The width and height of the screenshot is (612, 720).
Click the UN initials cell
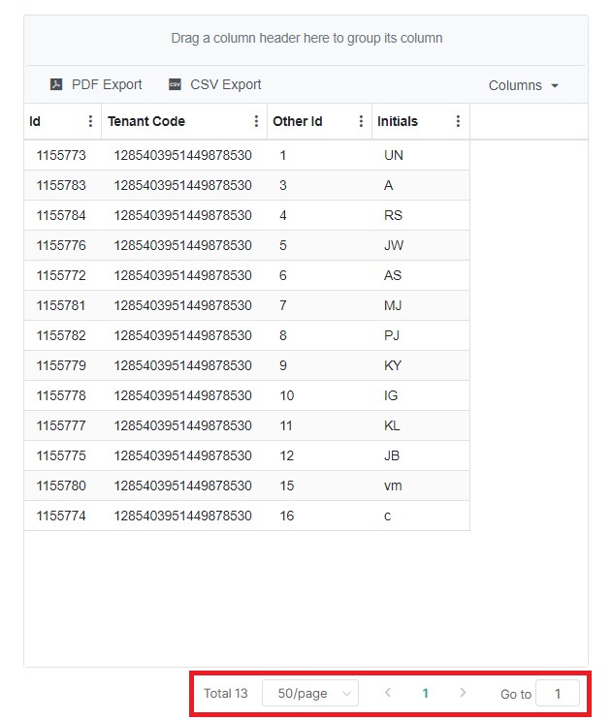click(420, 155)
